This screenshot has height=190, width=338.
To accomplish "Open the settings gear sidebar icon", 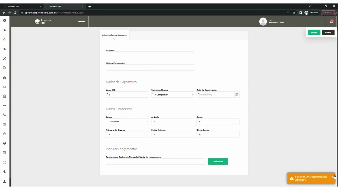I will point(4,163).
